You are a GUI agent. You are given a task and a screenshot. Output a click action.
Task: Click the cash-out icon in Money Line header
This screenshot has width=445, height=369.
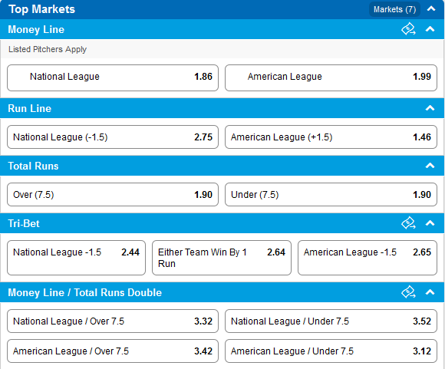[408, 29]
